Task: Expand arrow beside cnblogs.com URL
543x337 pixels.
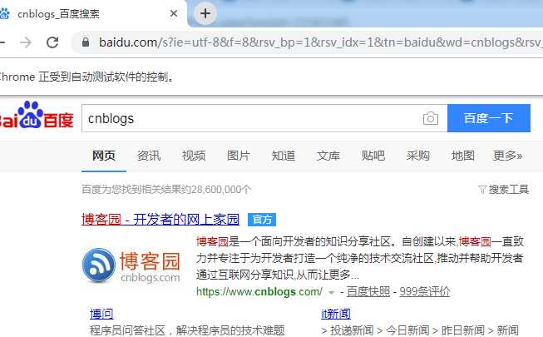Action: [332, 293]
